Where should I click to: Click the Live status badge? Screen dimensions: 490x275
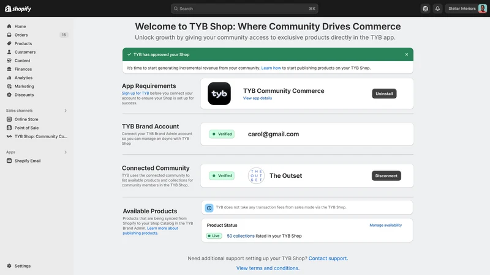point(214,236)
